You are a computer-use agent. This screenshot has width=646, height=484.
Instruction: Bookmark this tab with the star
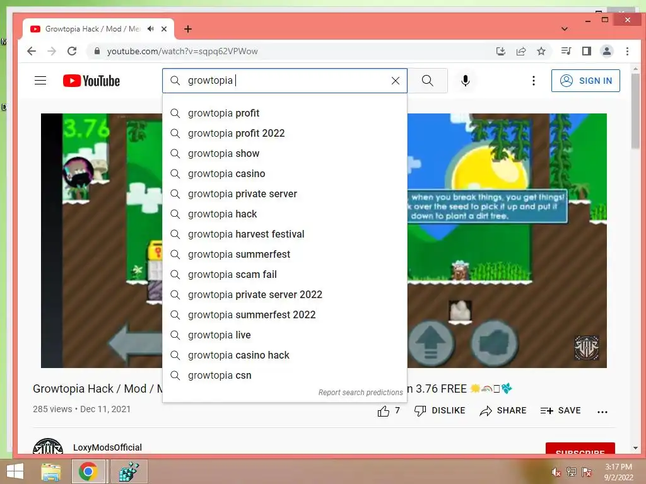541,51
